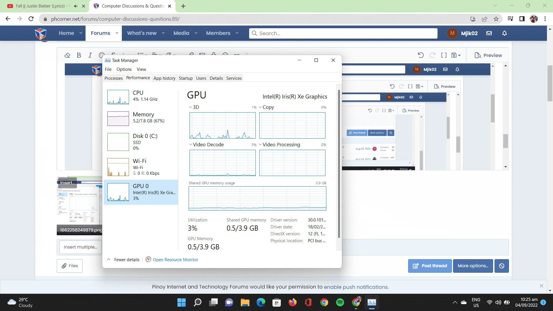This screenshot has height=311, width=553.
Task: Toggle italic formatting in the editor
Action: [x=90, y=55]
